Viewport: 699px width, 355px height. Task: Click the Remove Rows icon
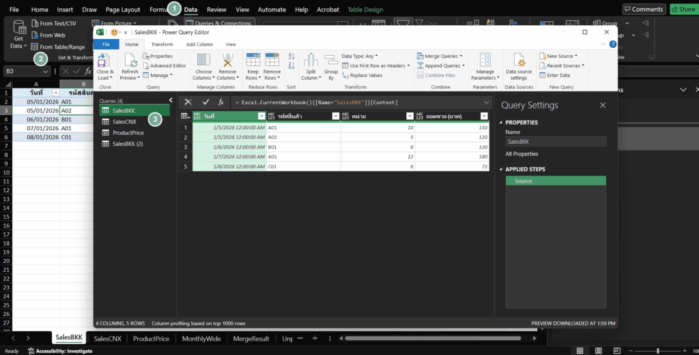(x=272, y=60)
